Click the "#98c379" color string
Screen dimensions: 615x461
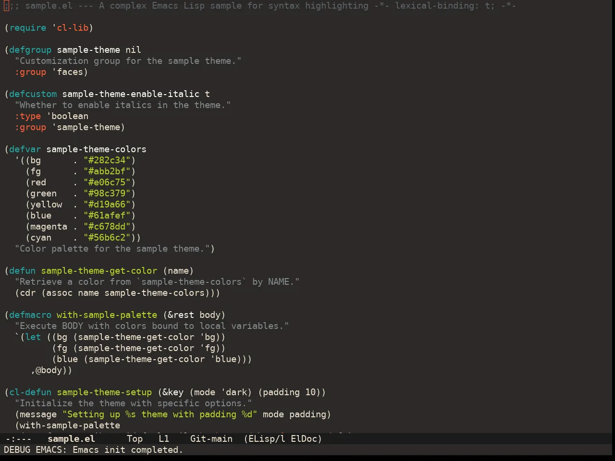(x=107, y=194)
